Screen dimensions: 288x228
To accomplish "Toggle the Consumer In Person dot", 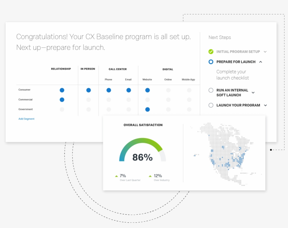I will 89,90.
